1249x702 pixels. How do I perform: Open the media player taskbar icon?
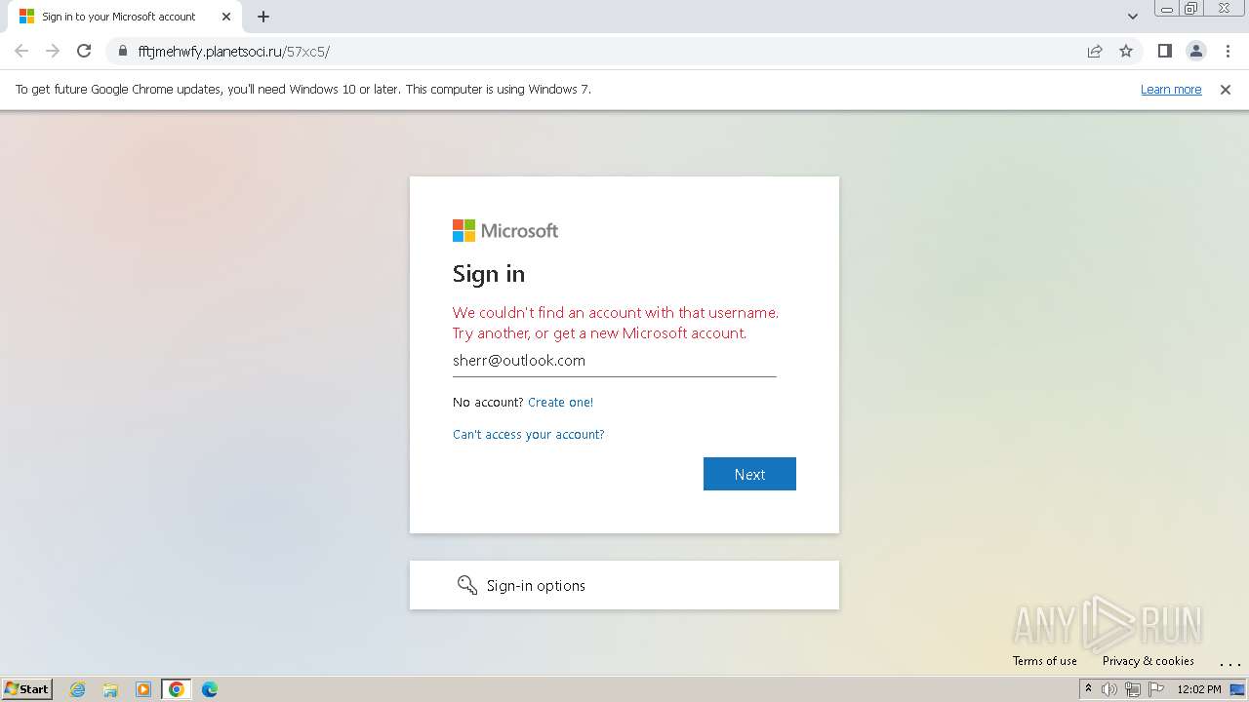click(143, 689)
